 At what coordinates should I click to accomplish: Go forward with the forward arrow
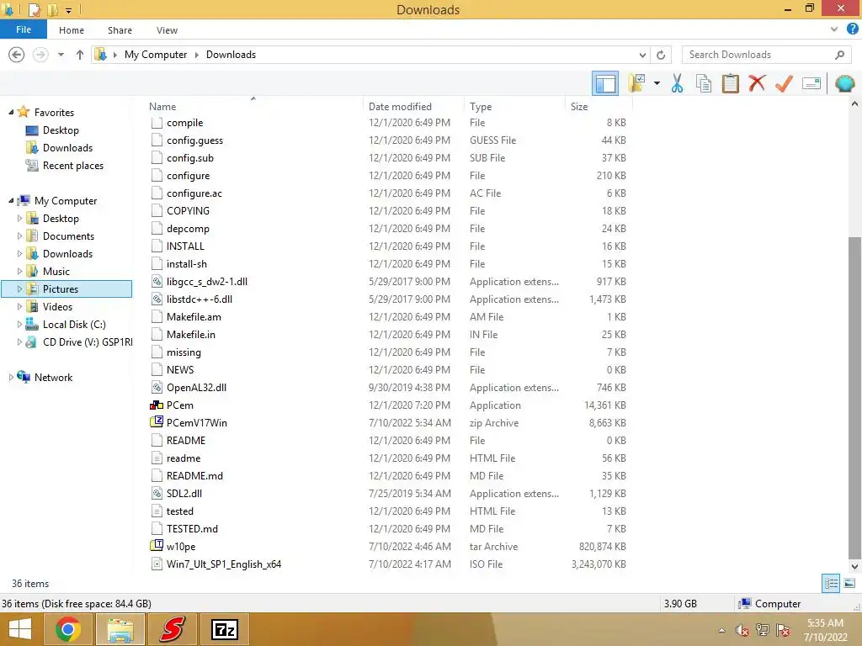click(x=40, y=55)
